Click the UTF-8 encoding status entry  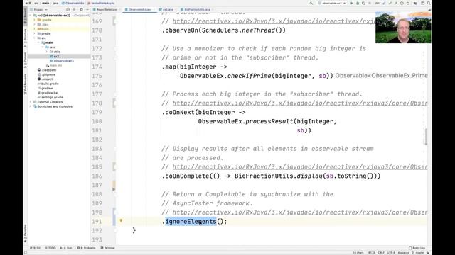click(391, 253)
